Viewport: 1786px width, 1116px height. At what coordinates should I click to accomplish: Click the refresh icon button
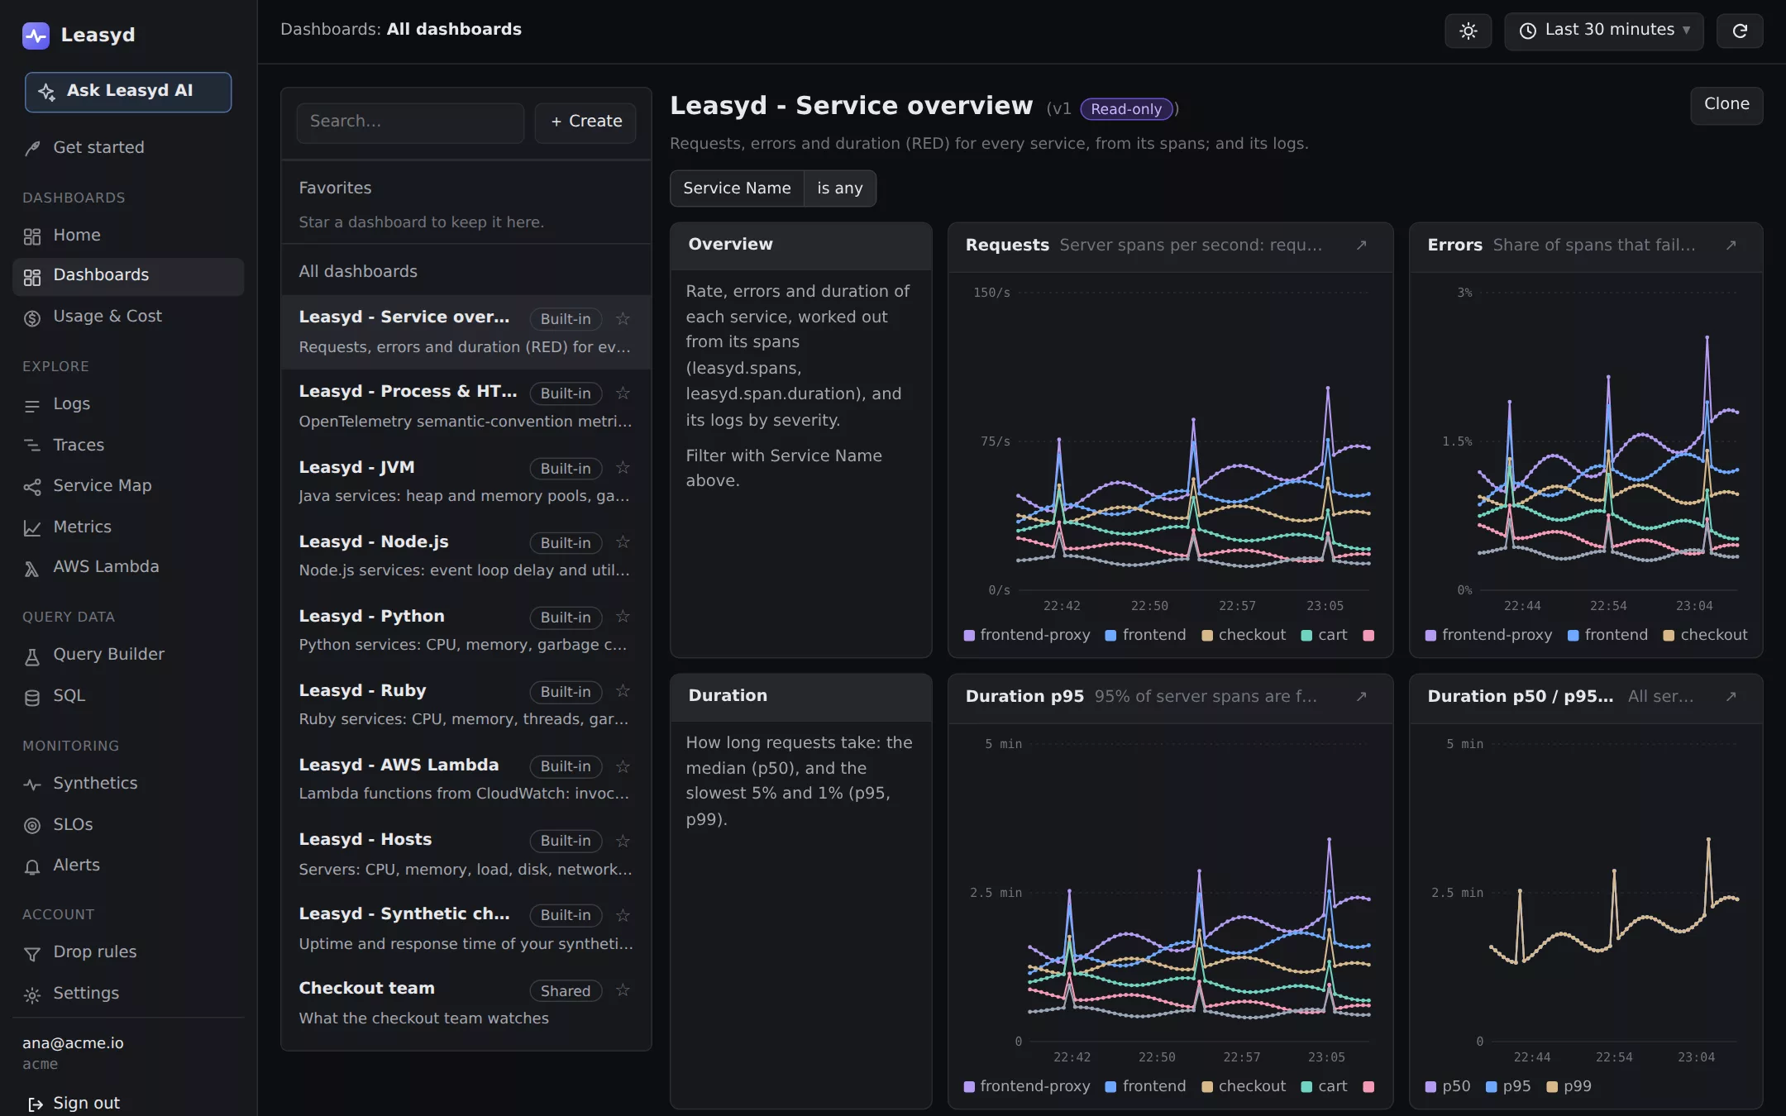(x=1740, y=31)
